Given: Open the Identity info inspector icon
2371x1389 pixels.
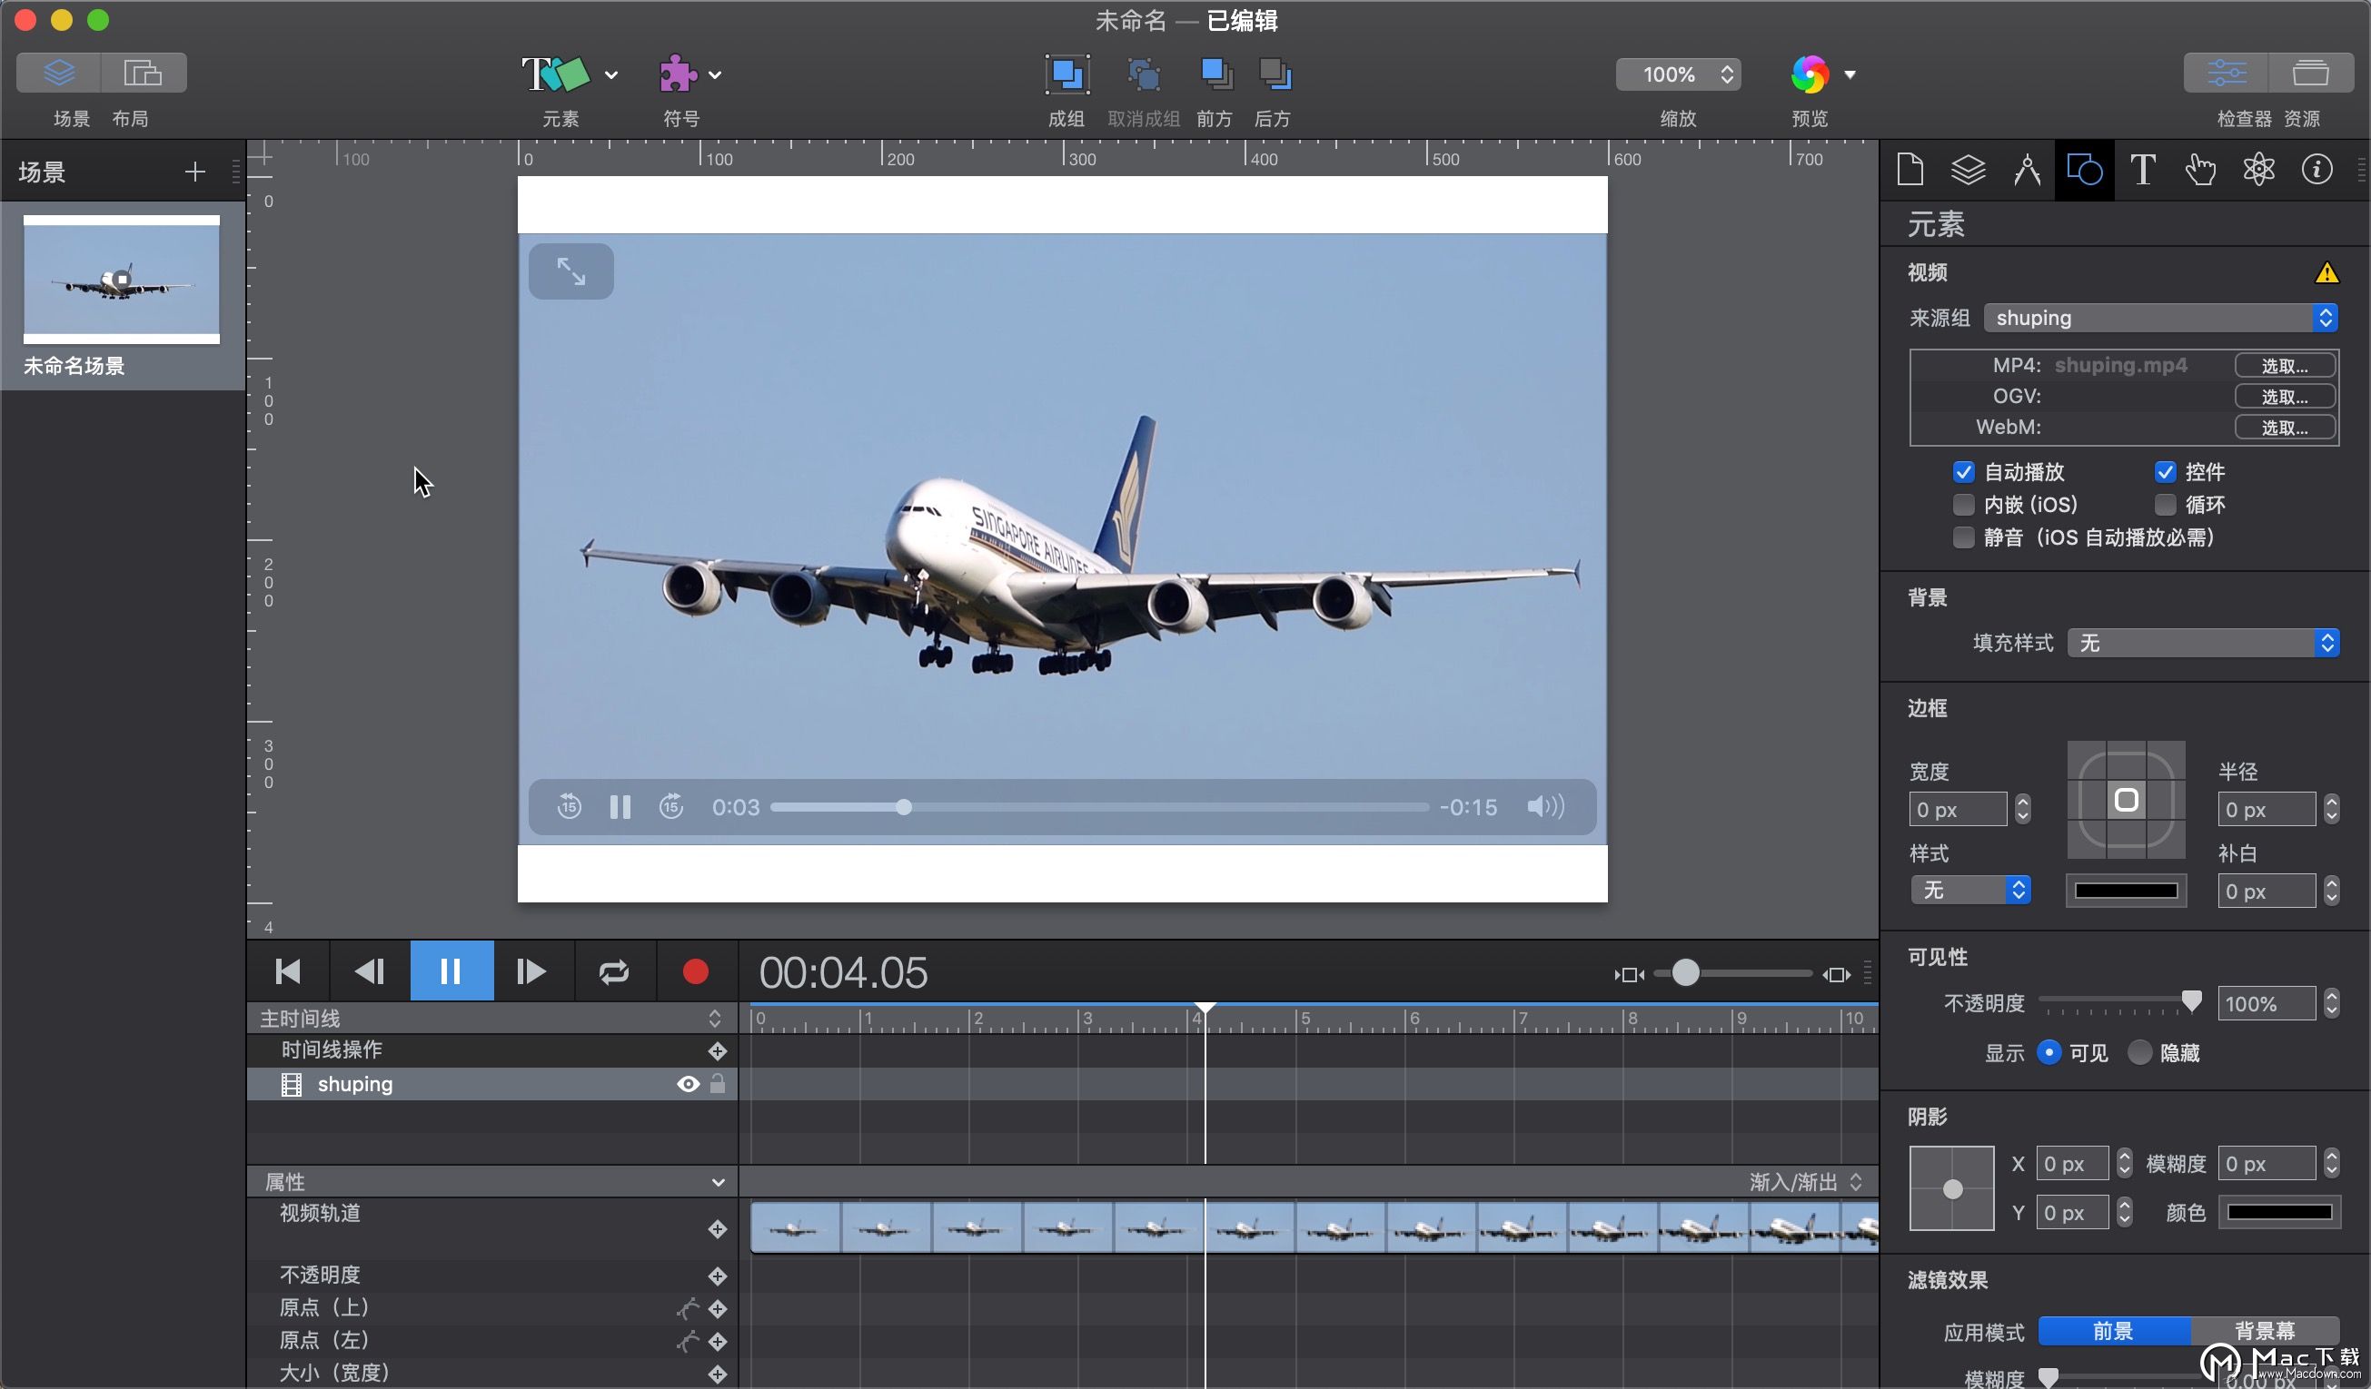Looking at the screenshot, I should click(x=2316, y=169).
